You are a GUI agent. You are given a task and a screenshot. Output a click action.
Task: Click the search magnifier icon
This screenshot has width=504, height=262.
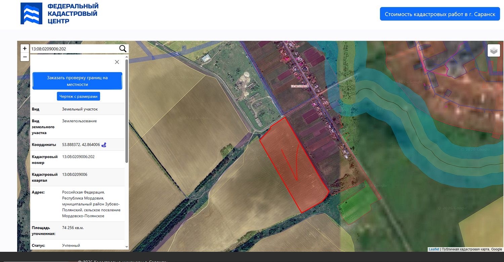tap(123, 49)
